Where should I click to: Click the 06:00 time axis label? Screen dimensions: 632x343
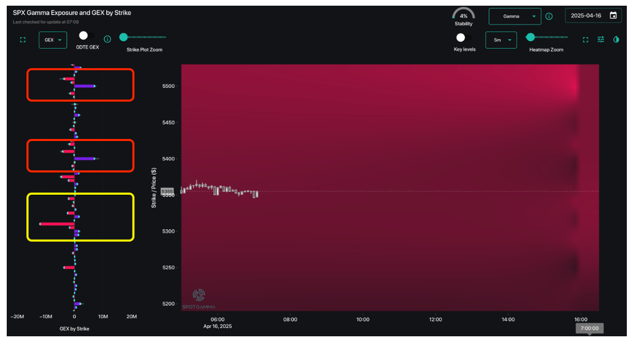(x=218, y=320)
